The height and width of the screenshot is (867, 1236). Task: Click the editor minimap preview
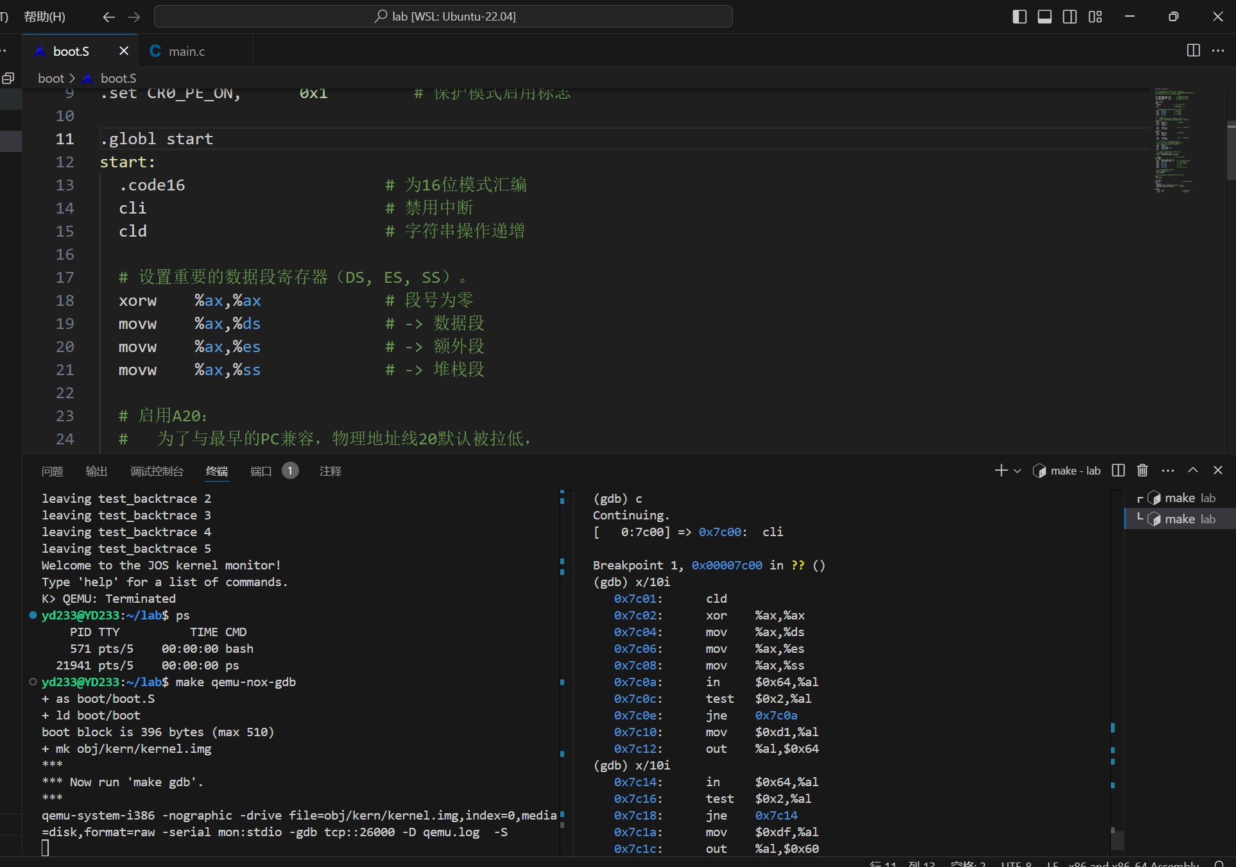point(1174,141)
